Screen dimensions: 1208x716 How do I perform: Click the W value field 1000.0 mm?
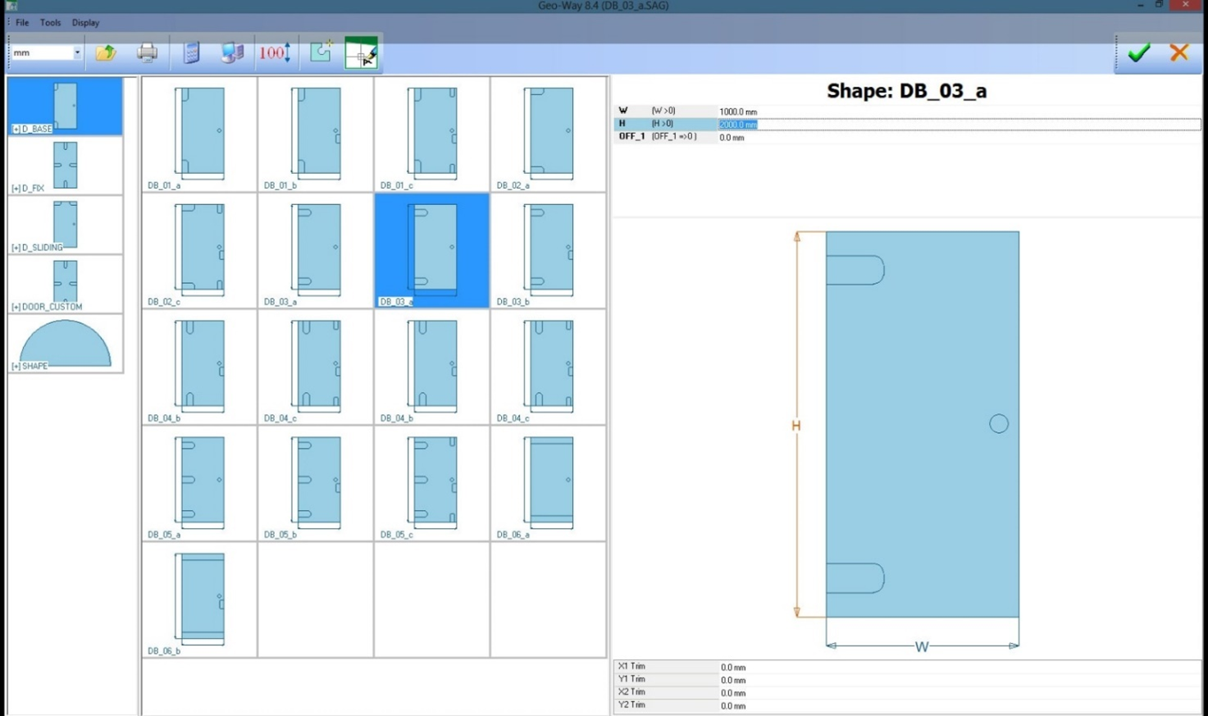[x=959, y=112]
